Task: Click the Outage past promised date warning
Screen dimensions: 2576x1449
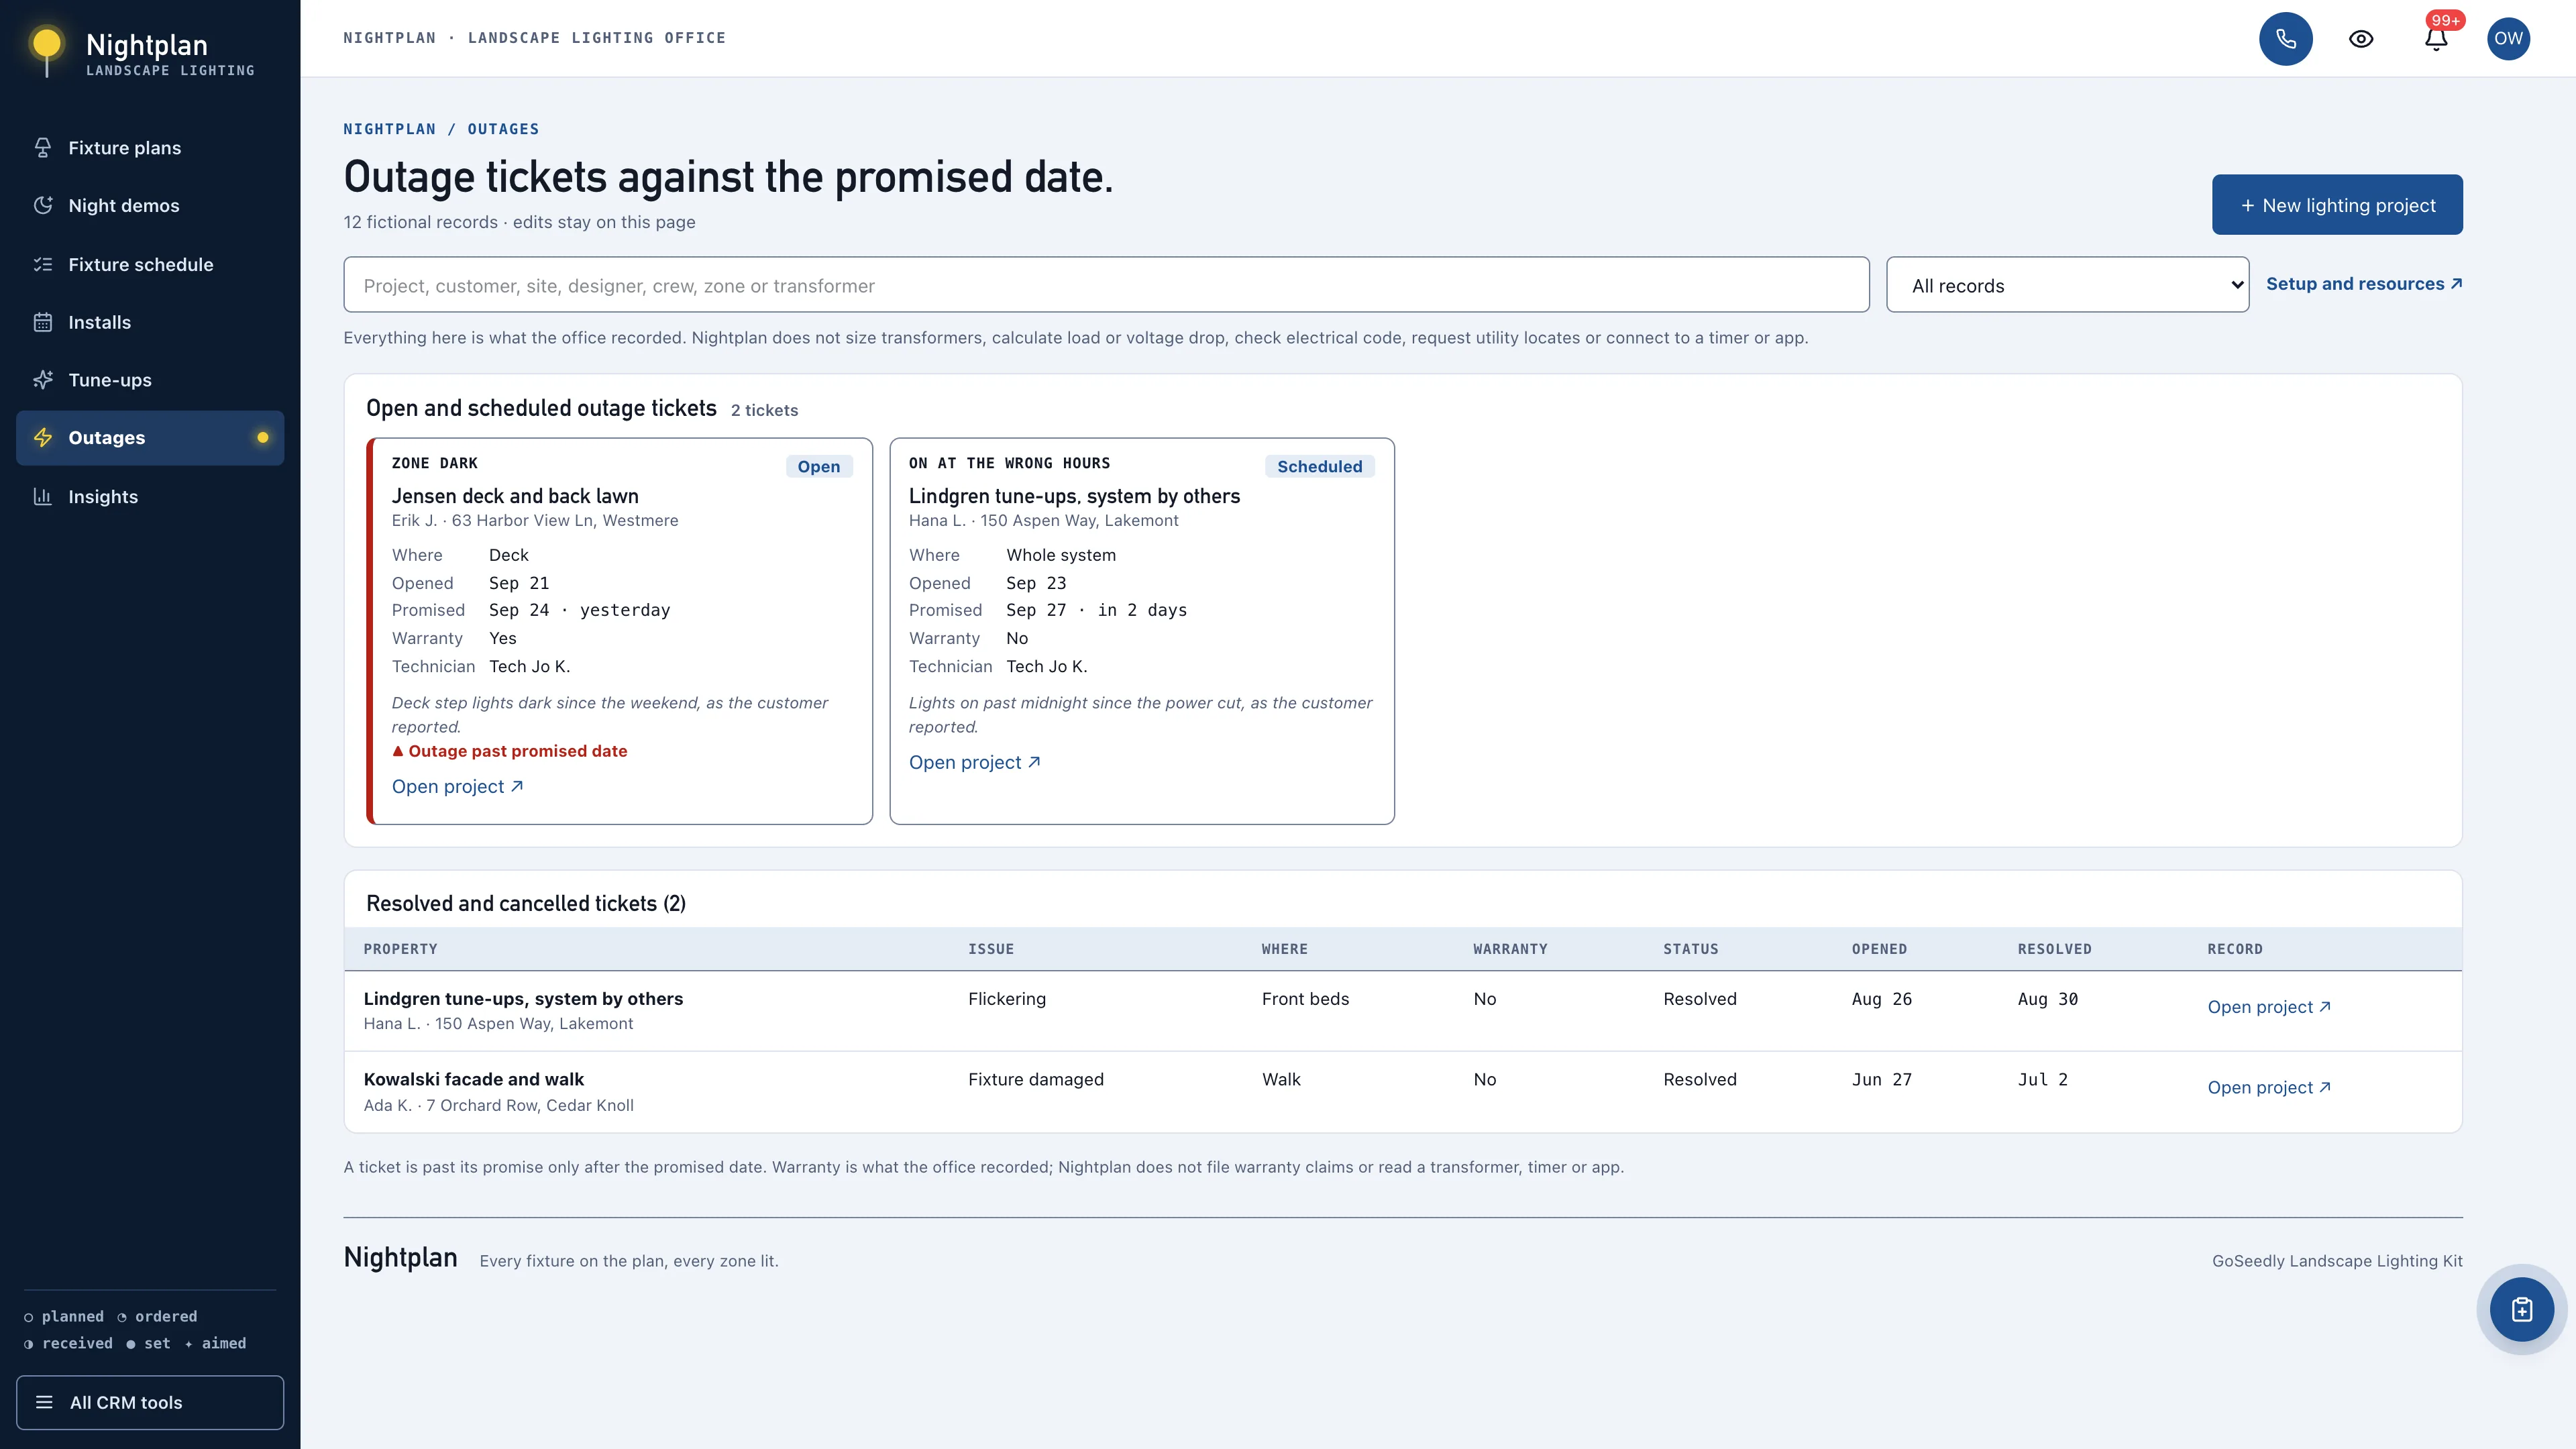Action: pyautogui.click(x=510, y=751)
